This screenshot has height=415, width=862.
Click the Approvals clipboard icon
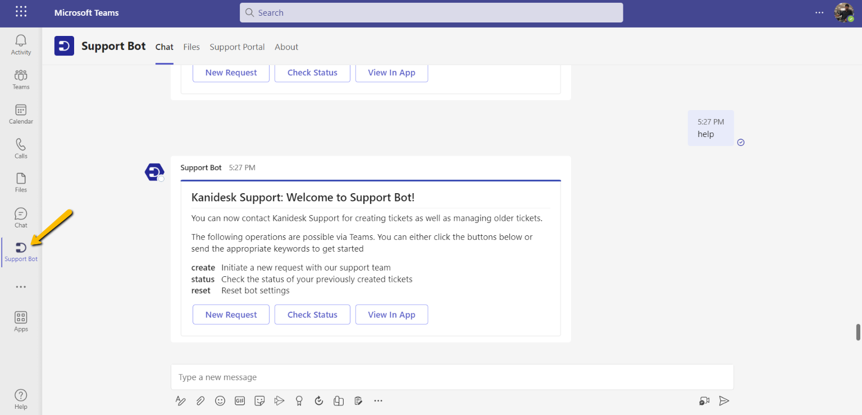[x=358, y=400]
